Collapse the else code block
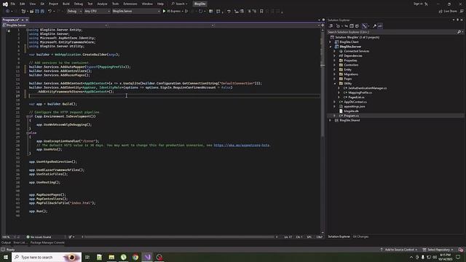 [28, 133]
